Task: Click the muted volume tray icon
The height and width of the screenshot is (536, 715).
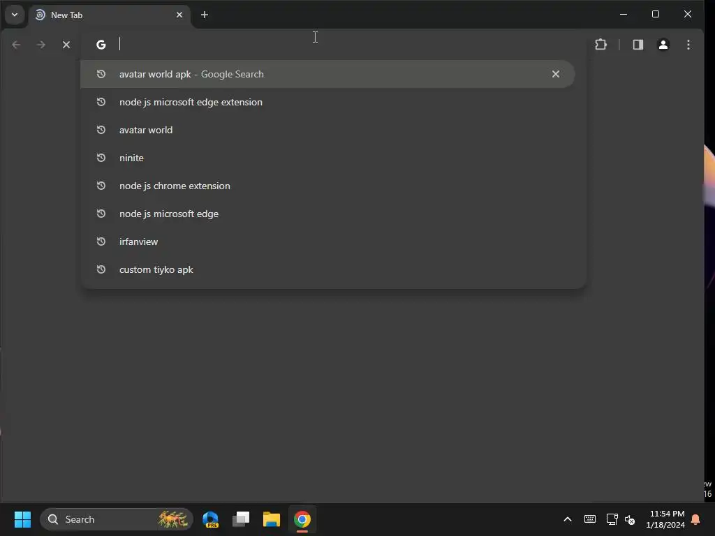Action: (x=630, y=519)
